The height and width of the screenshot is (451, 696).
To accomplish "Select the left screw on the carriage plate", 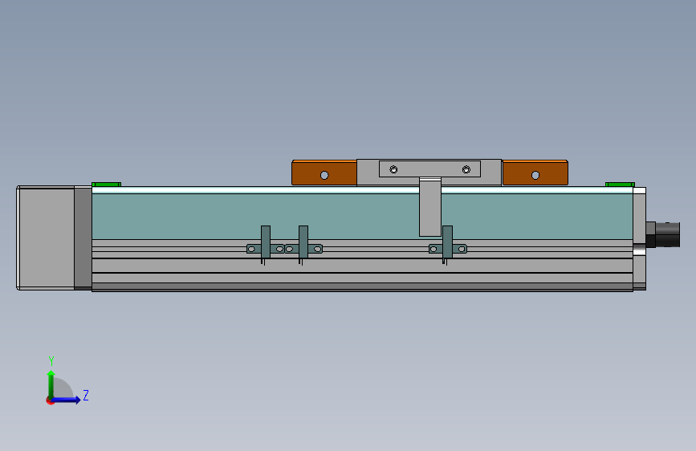I will coord(393,169).
